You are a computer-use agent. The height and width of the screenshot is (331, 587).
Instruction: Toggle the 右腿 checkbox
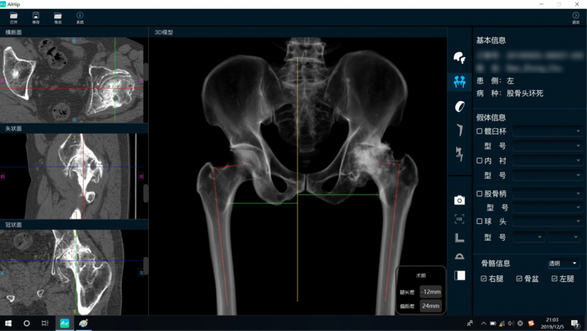pos(484,279)
